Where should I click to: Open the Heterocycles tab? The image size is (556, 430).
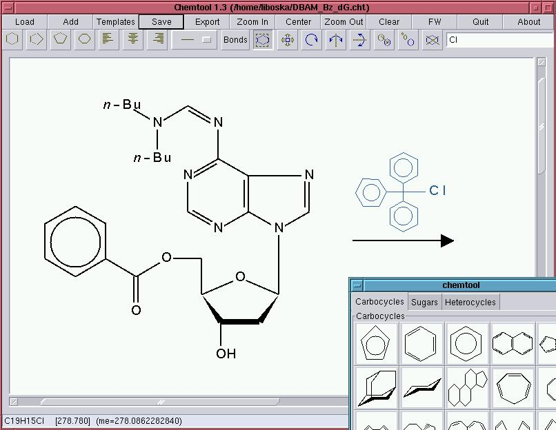470,302
